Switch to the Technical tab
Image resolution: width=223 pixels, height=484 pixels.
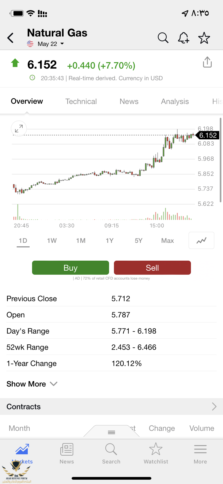[x=81, y=102]
